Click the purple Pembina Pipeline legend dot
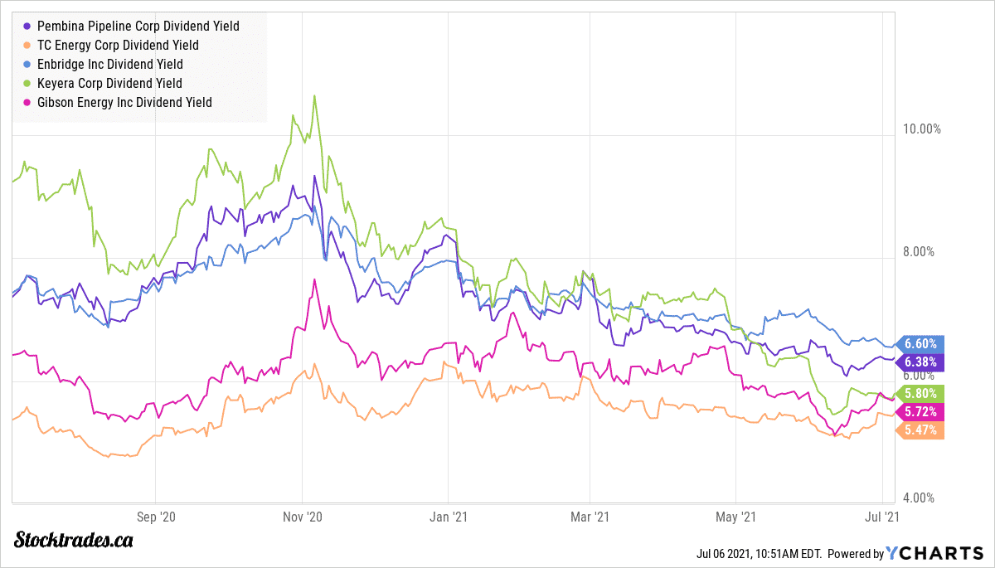The height and width of the screenshot is (568, 995). [30, 27]
